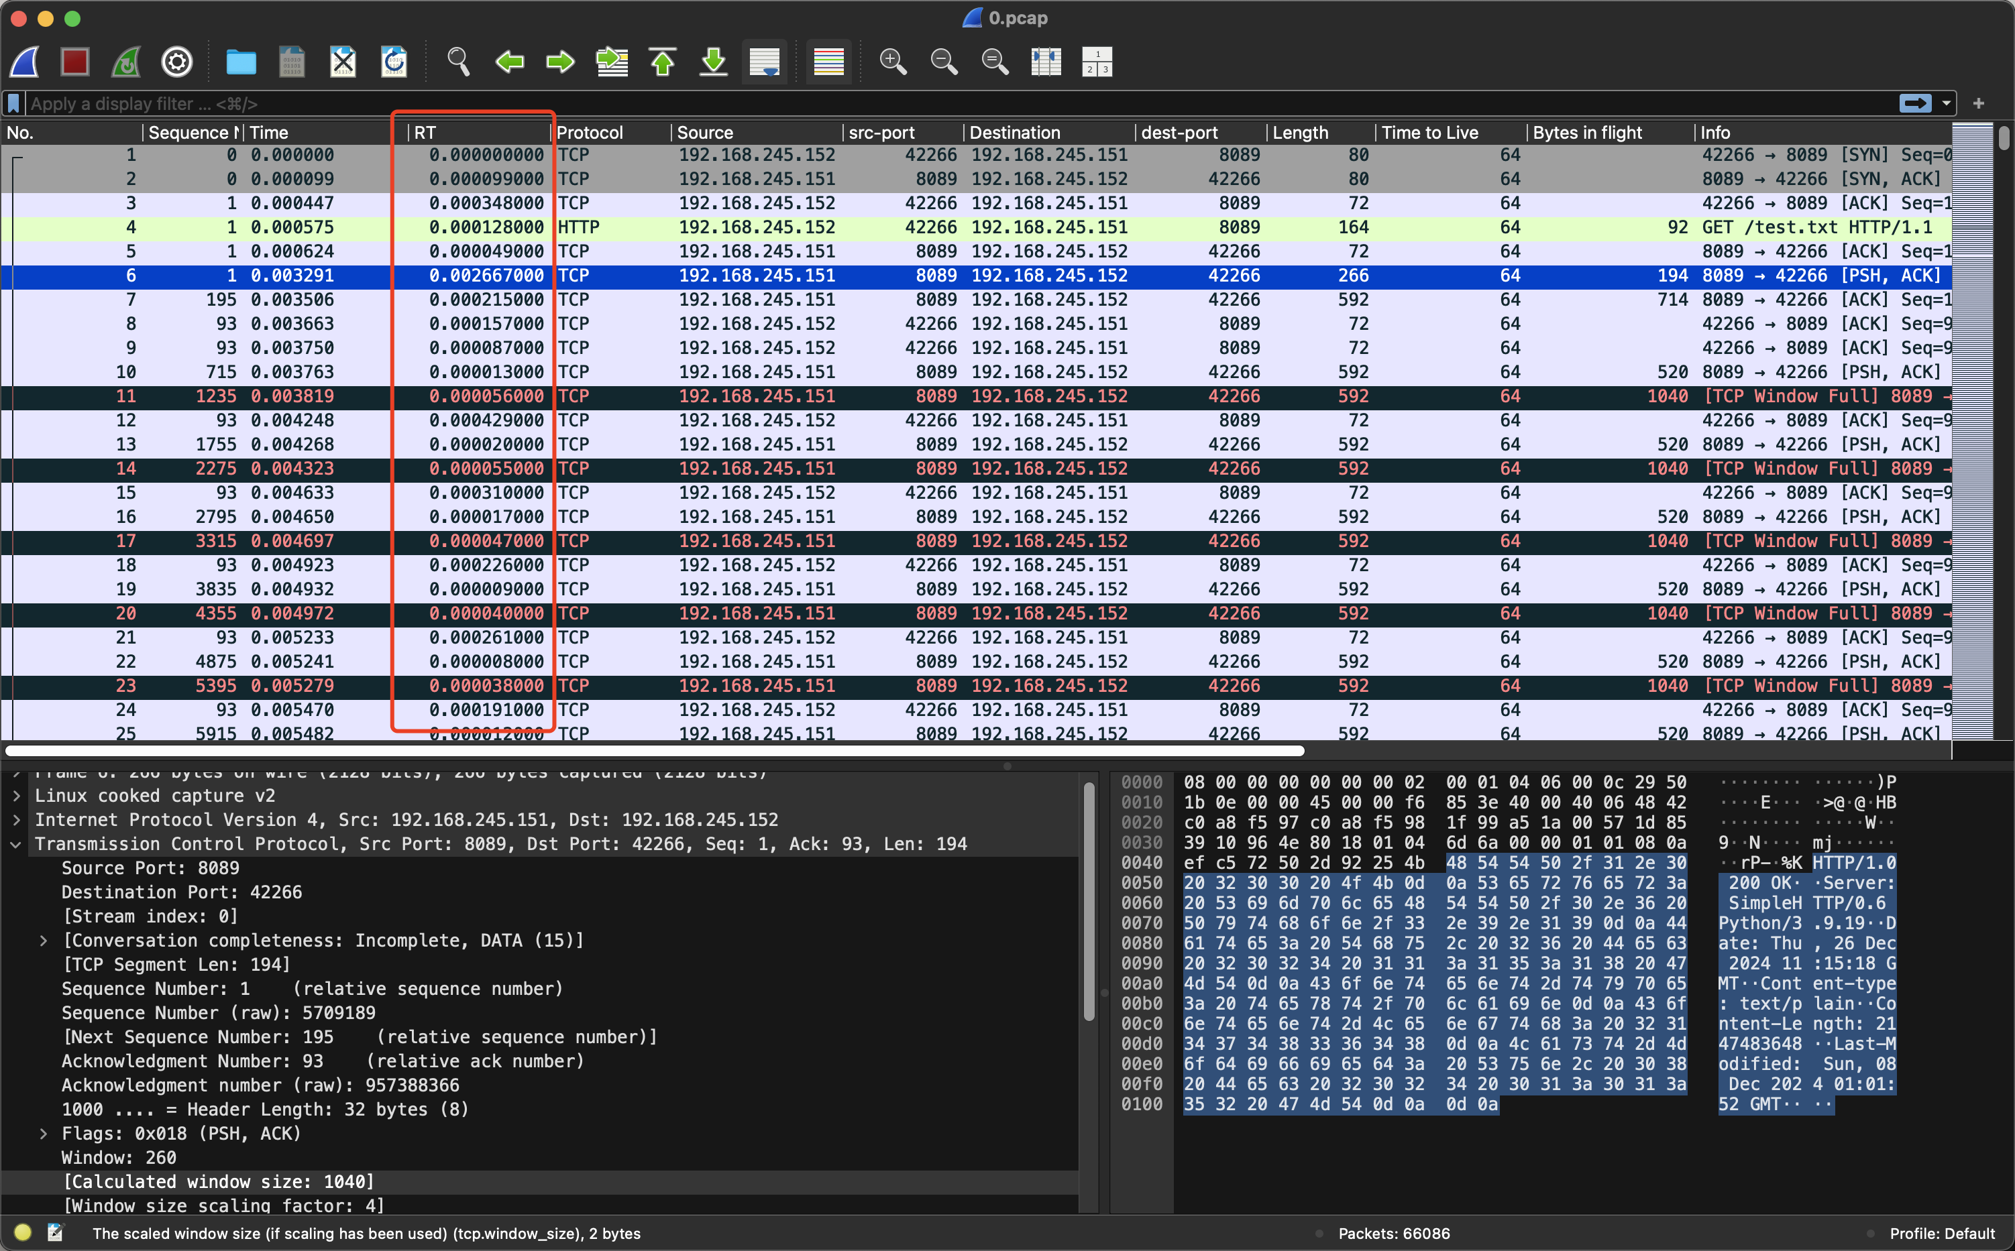Viewport: 2015px width, 1251px height.
Task: Switch profiles via Profile: Default
Action: pos(1941,1233)
